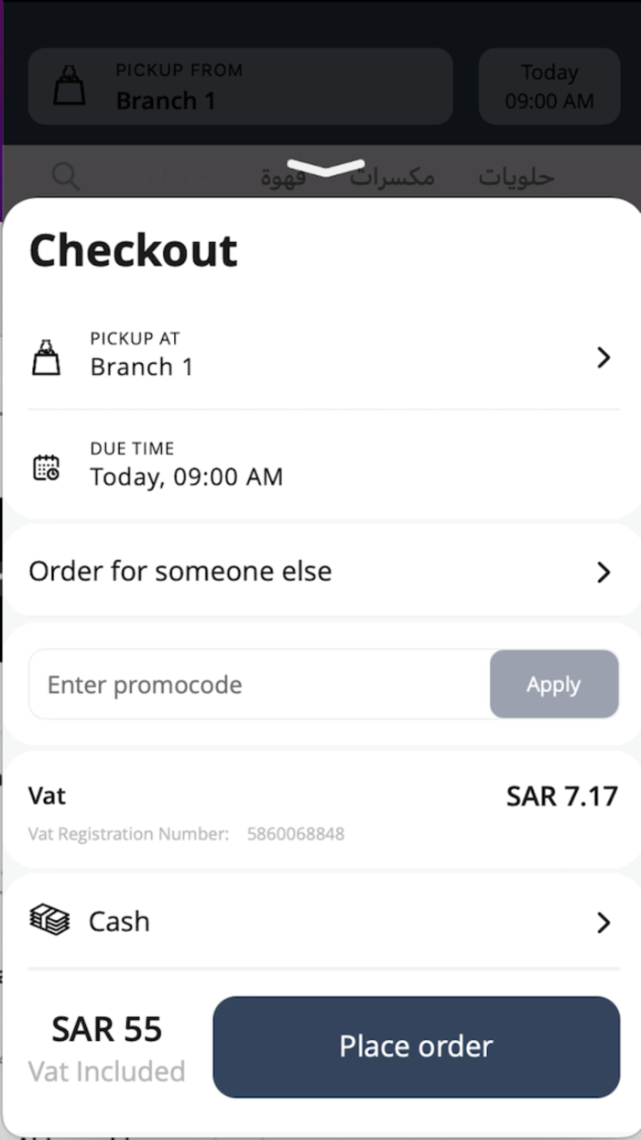This screenshot has height=1140, width=641.
Task: Click the SAR 55 total amount
Action: (107, 1030)
